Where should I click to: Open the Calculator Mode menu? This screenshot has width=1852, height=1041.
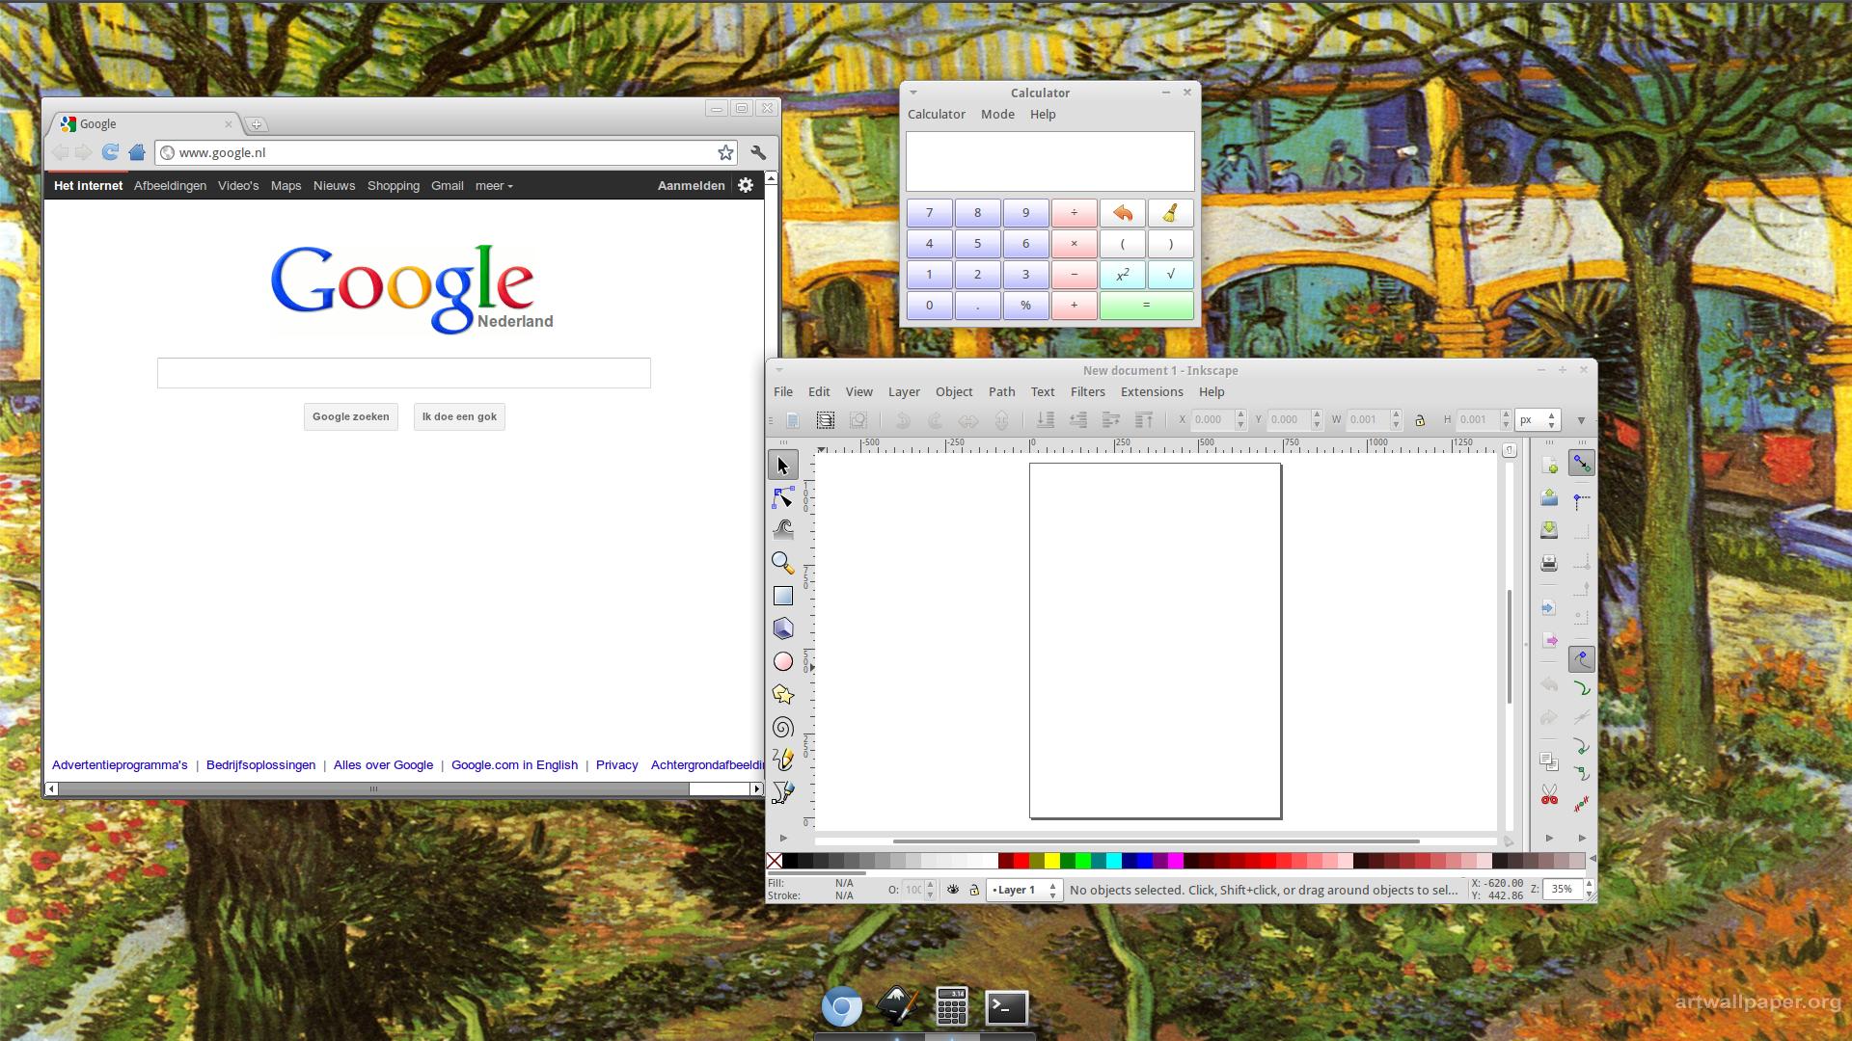click(997, 114)
